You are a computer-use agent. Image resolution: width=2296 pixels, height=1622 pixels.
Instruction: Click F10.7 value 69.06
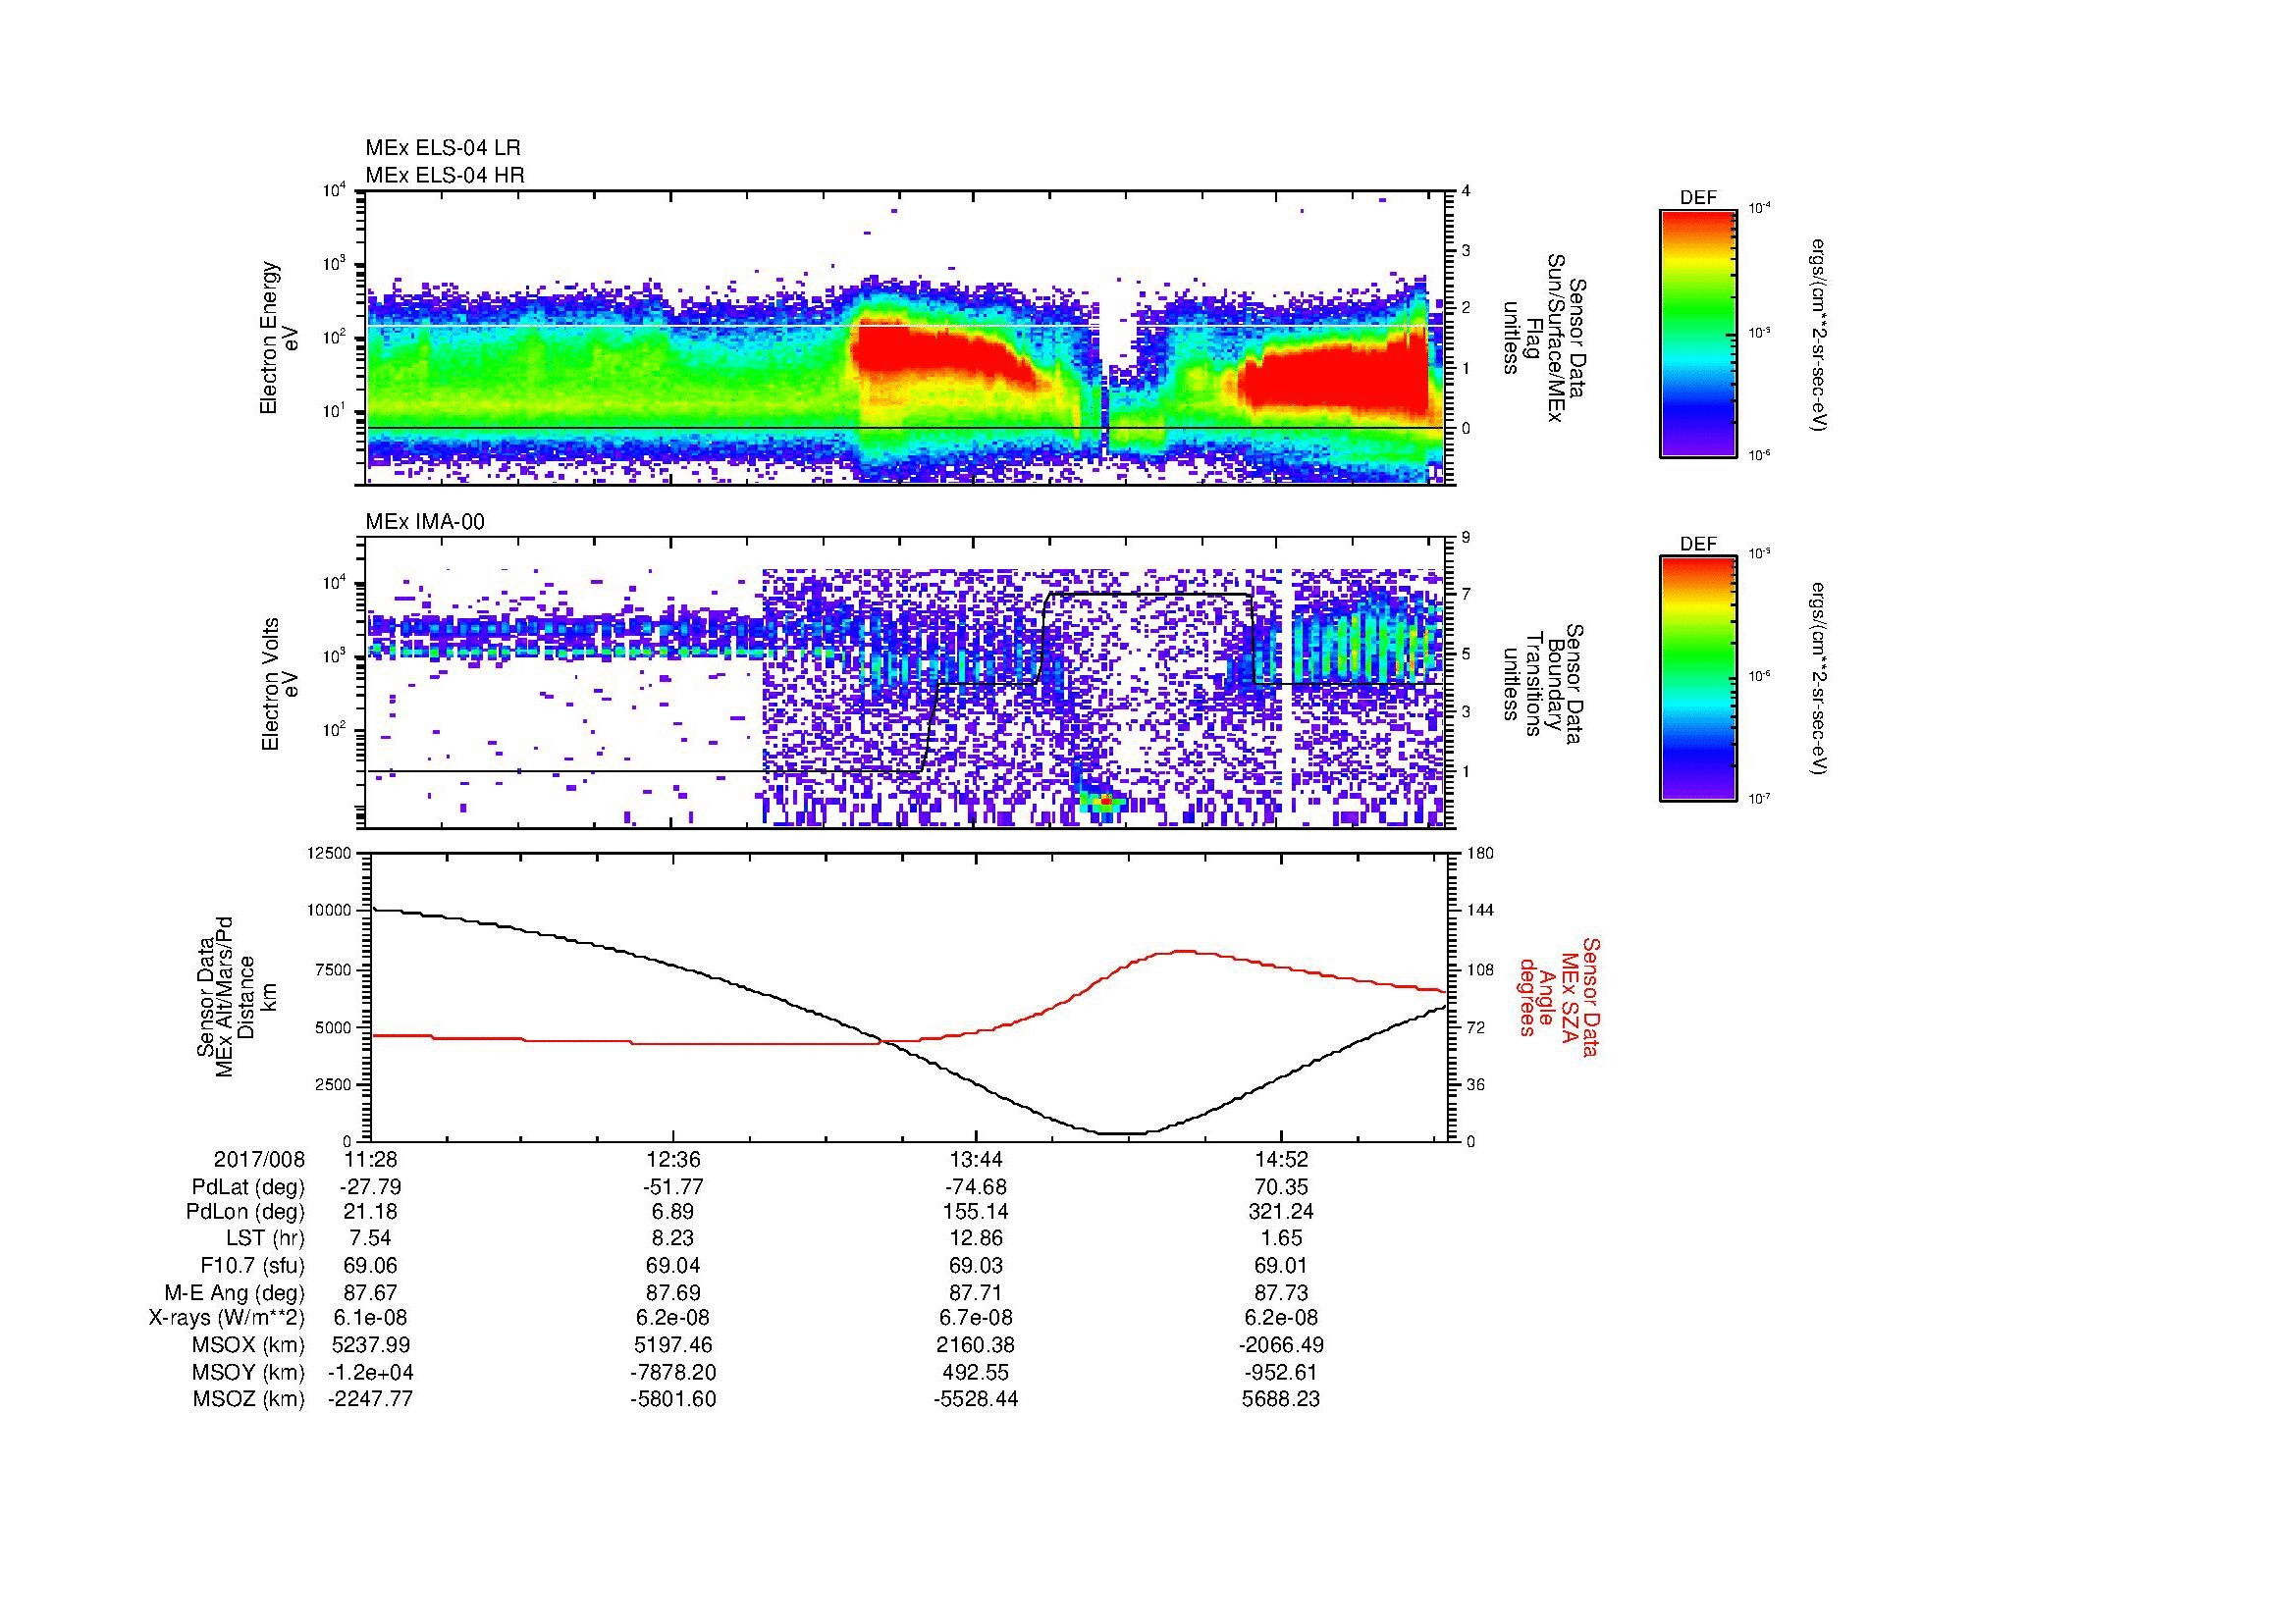(370, 1265)
